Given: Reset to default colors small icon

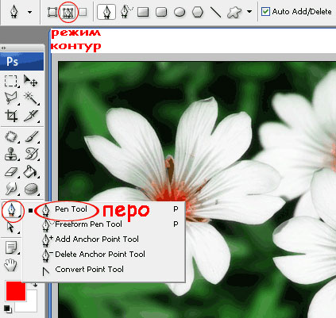Looking at the screenshot, I should [7, 308].
